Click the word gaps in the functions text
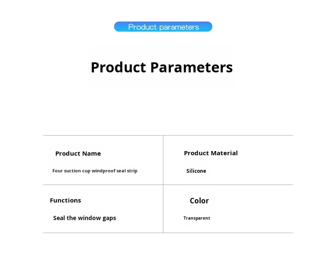 109,218
